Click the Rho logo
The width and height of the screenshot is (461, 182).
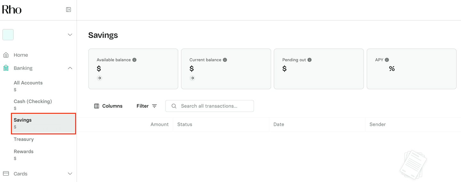pyautogui.click(x=12, y=10)
